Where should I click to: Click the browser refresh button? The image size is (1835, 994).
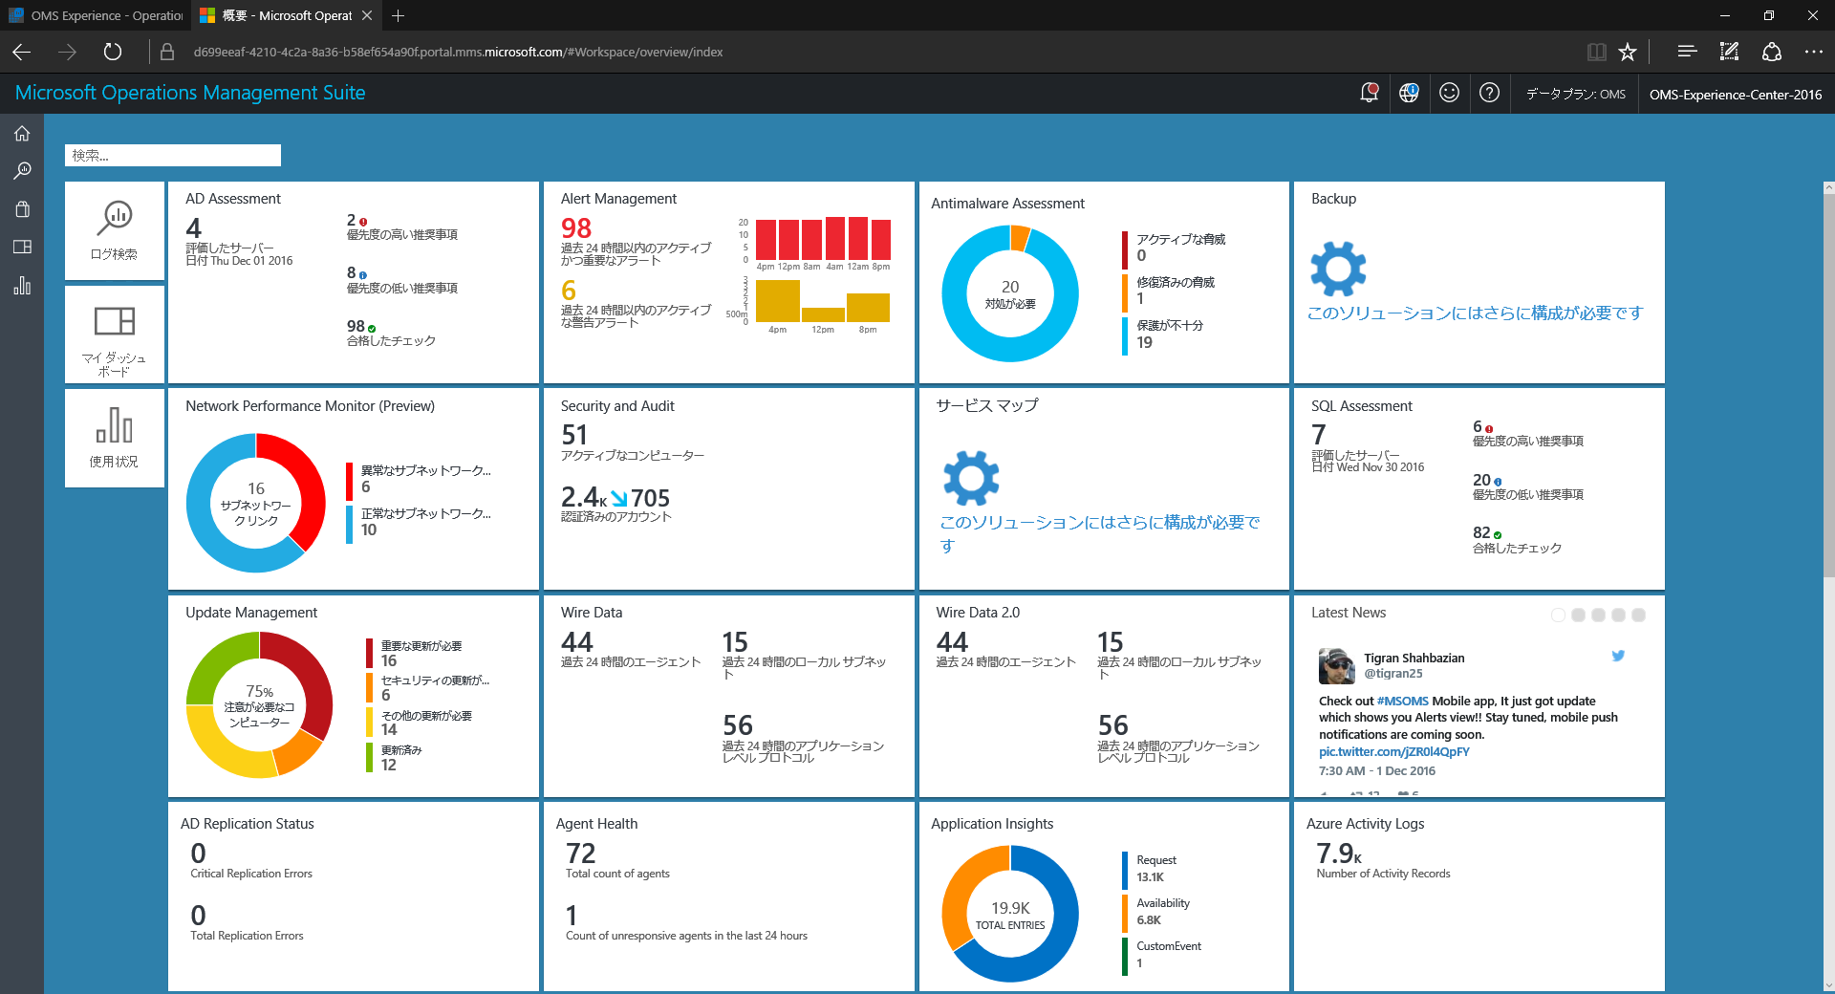113,52
